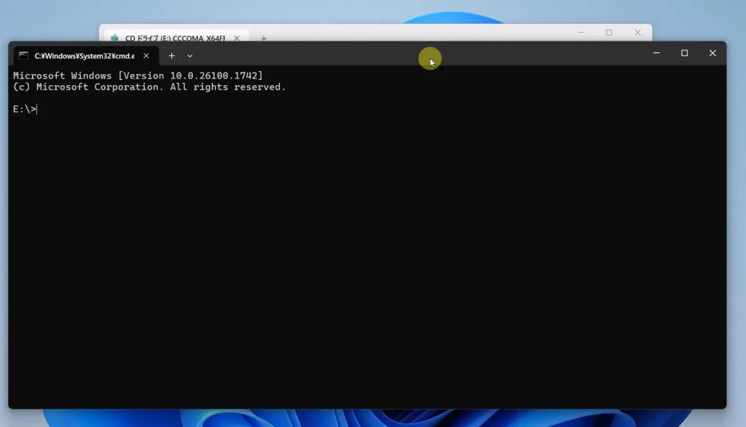Close the cmd.exe terminal tab
This screenshot has width=746, height=427.
(146, 55)
